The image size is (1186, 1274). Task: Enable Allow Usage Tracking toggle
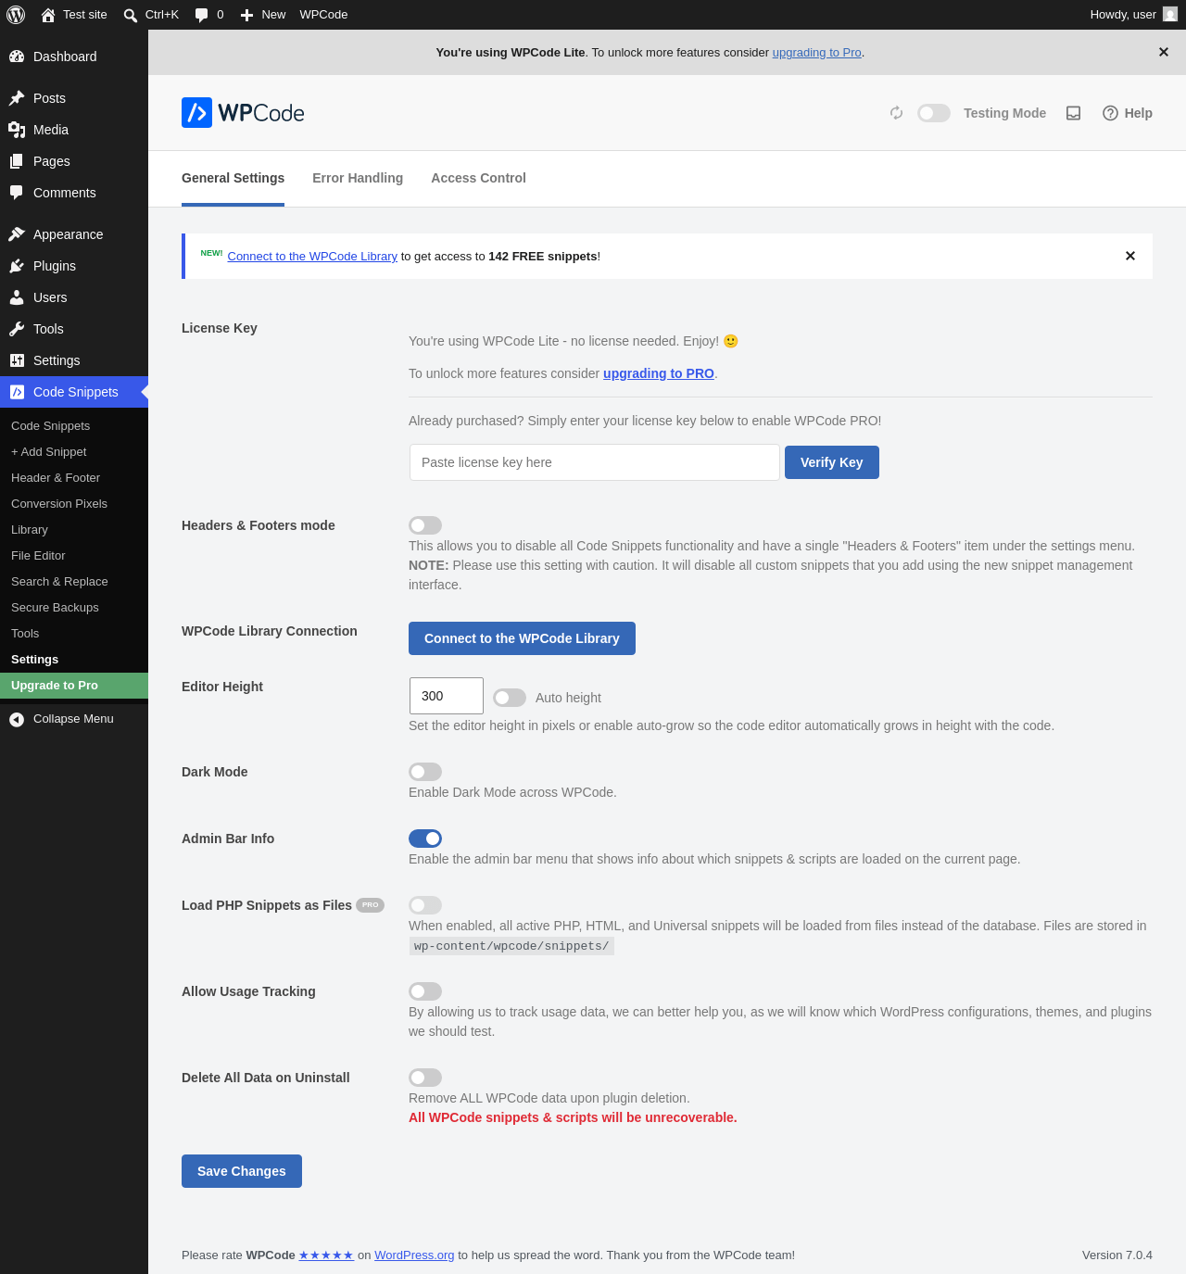[x=425, y=991]
